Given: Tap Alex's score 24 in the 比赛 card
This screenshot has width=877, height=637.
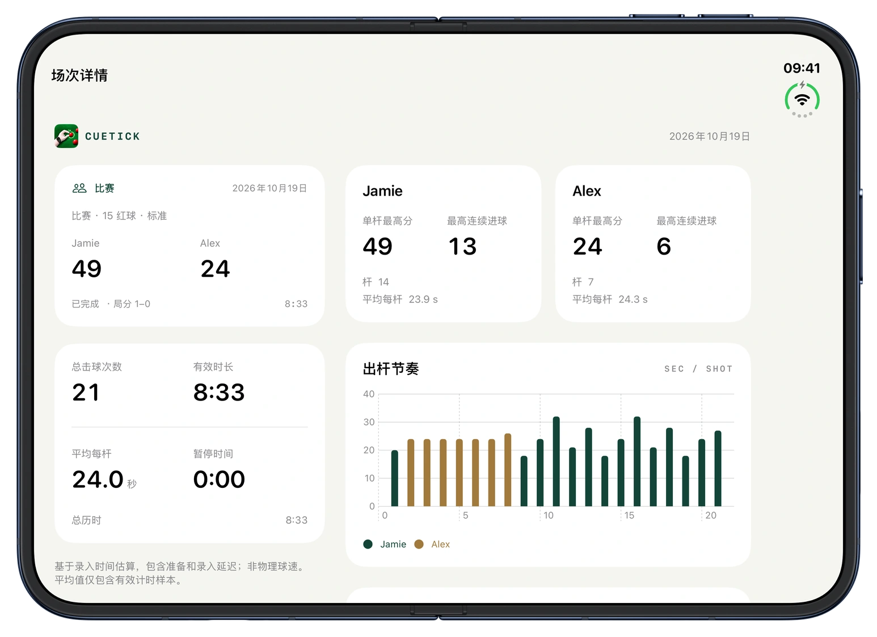Looking at the screenshot, I should [x=216, y=269].
